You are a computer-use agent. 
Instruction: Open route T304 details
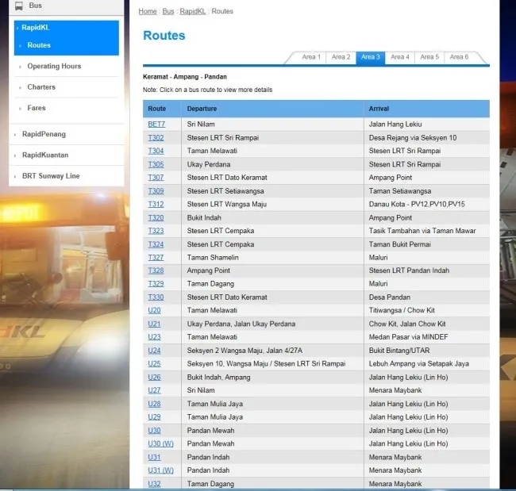click(x=156, y=151)
